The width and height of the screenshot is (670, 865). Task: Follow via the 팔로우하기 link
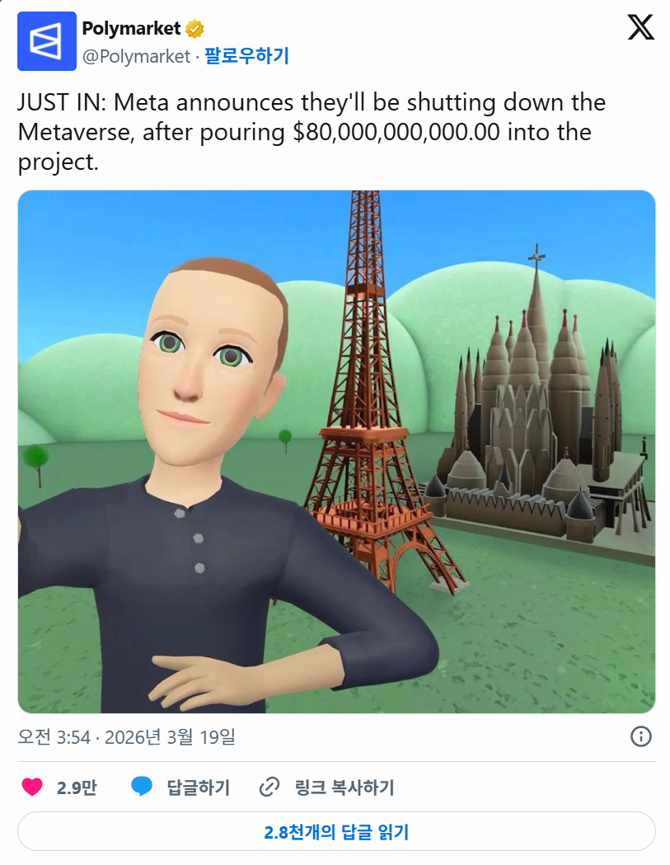246,56
